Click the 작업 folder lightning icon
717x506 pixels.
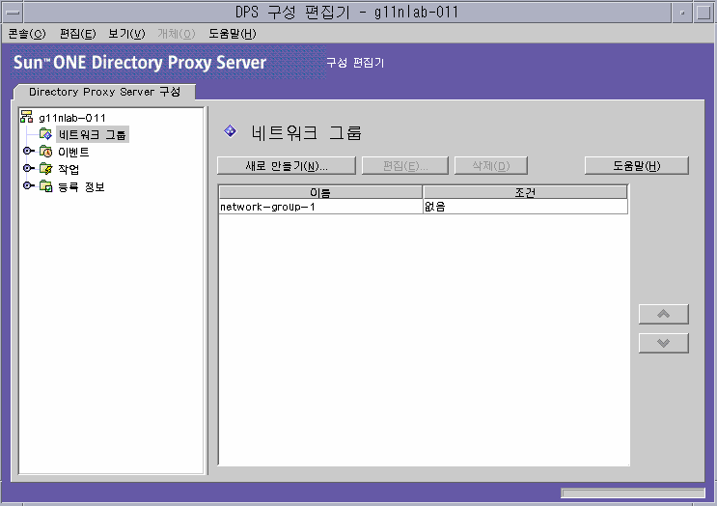tap(45, 169)
